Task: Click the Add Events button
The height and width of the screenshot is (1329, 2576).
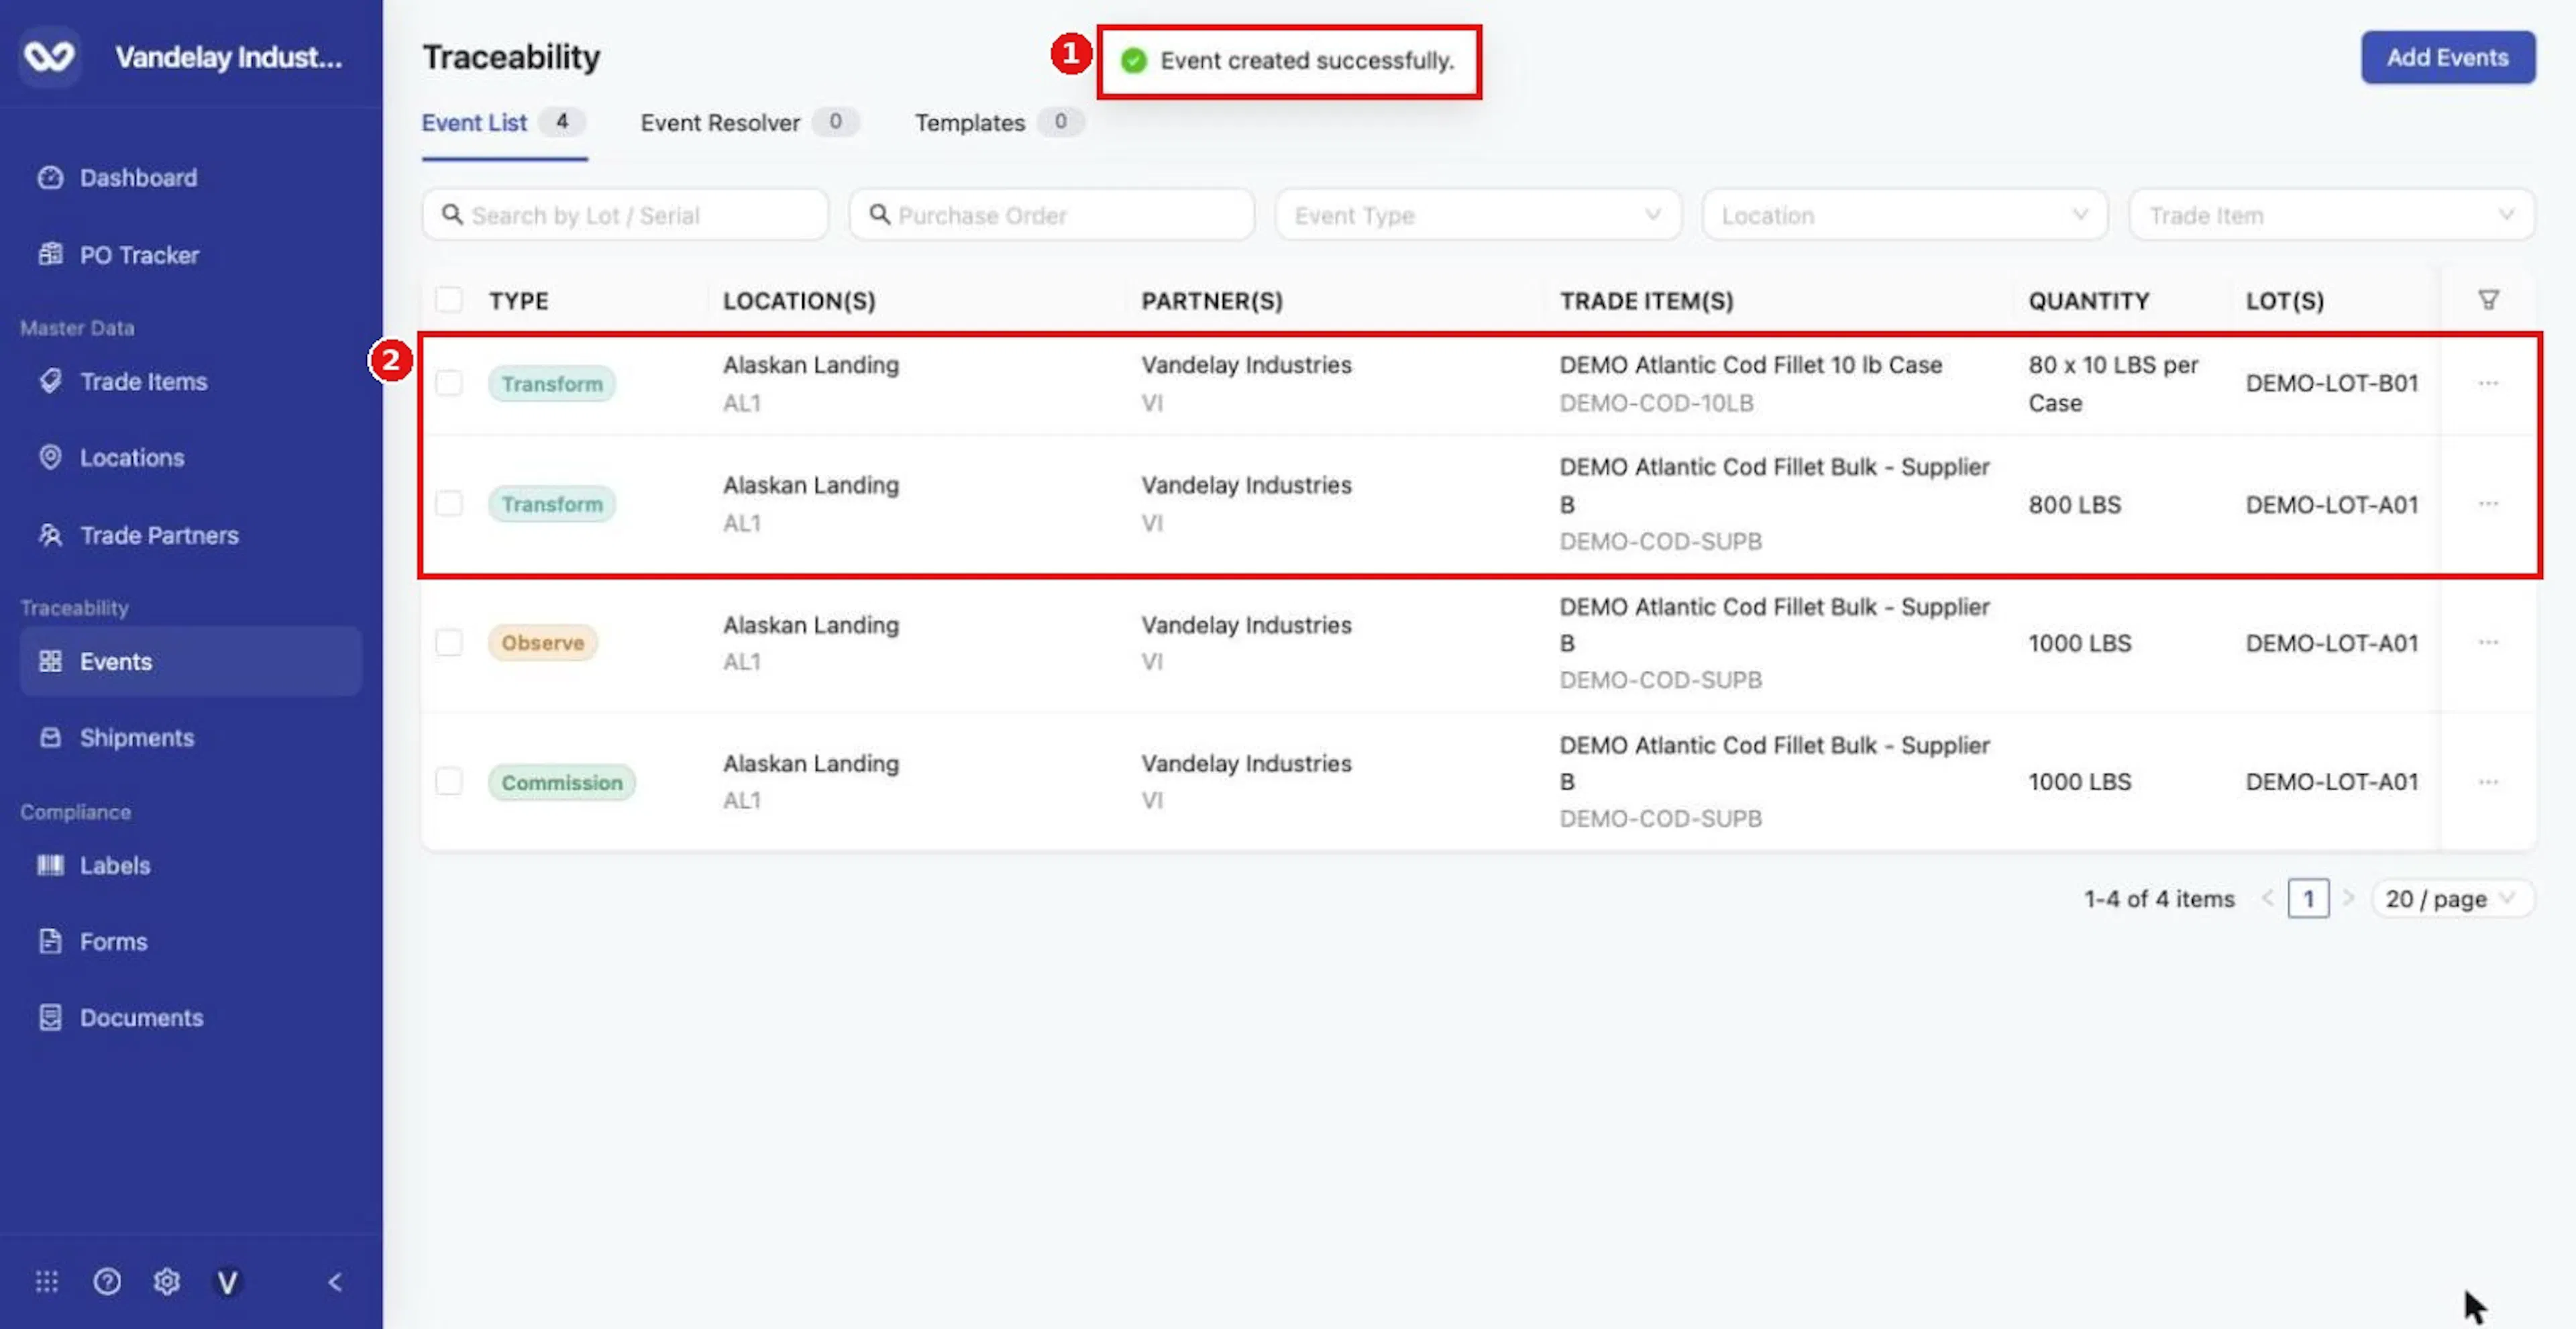Action: (2447, 57)
